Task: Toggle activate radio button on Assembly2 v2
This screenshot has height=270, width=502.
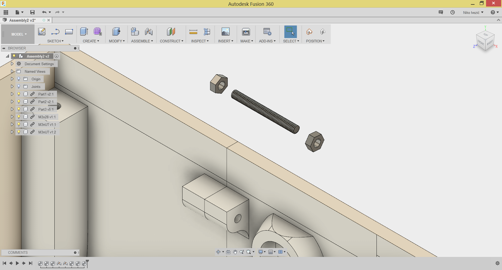Action: (56, 56)
